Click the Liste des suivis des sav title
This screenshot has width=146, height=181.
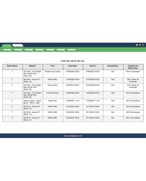[73, 61]
